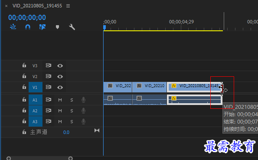Enable voice-over record on A3
The height and width of the screenshot is (160, 258).
(x=83, y=121)
